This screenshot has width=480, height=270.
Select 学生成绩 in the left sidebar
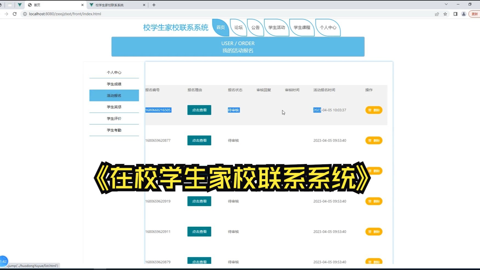[114, 84]
